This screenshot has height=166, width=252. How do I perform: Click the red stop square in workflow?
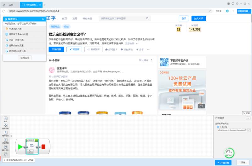pyautogui.click(x=43, y=147)
